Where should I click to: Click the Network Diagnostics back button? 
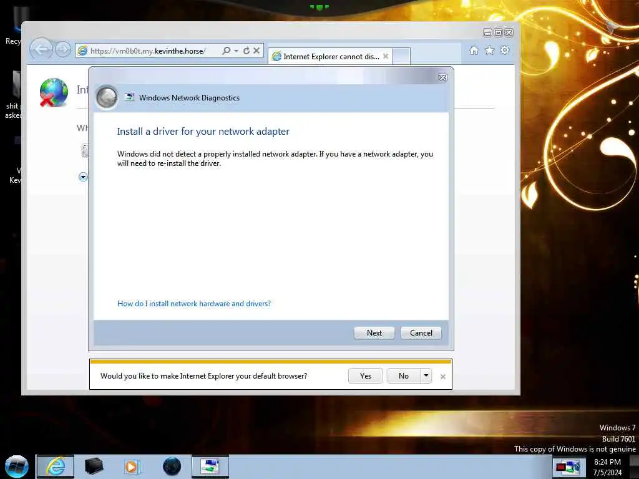(107, 97)
